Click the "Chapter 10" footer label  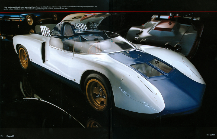[x=10, y=136]
